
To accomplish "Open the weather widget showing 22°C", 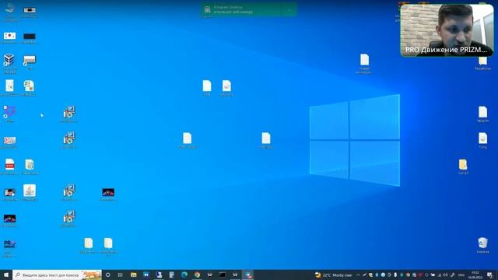I will point(334,275).
